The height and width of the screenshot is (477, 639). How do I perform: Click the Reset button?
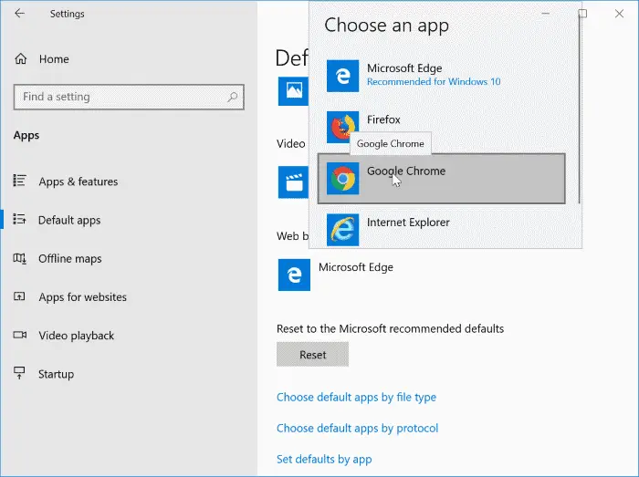click(312, 355)
